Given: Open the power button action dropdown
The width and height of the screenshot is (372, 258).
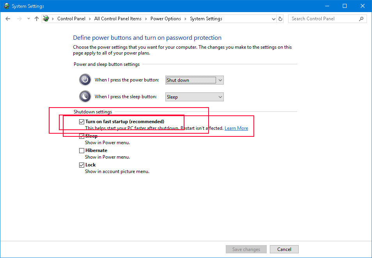Looking at the screenshot, I should [x=194, y=80].
